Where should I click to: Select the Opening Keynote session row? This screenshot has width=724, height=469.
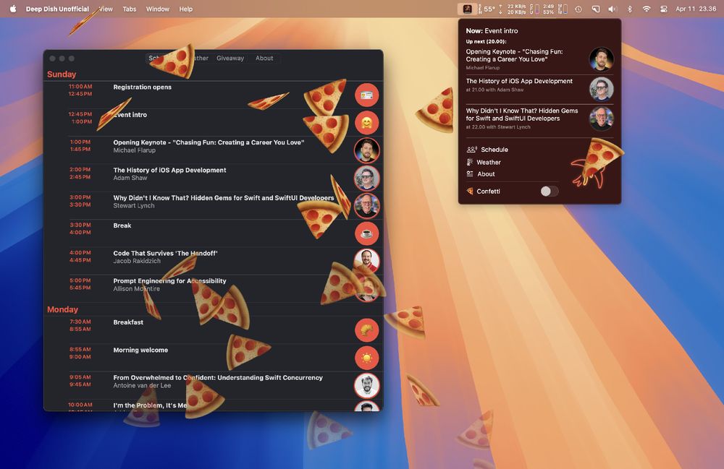[x=214, y=150]
